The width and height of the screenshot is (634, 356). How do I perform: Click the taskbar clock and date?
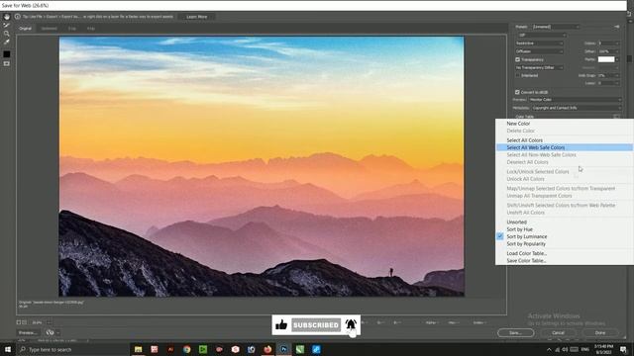tap(603, 349)
